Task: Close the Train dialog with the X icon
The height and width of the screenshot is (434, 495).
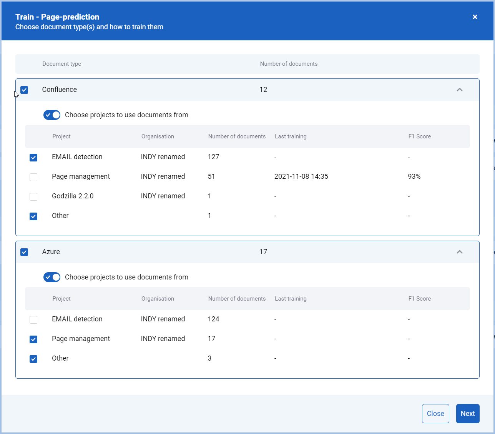Action: pyautogui.click(x=475, y=17)
